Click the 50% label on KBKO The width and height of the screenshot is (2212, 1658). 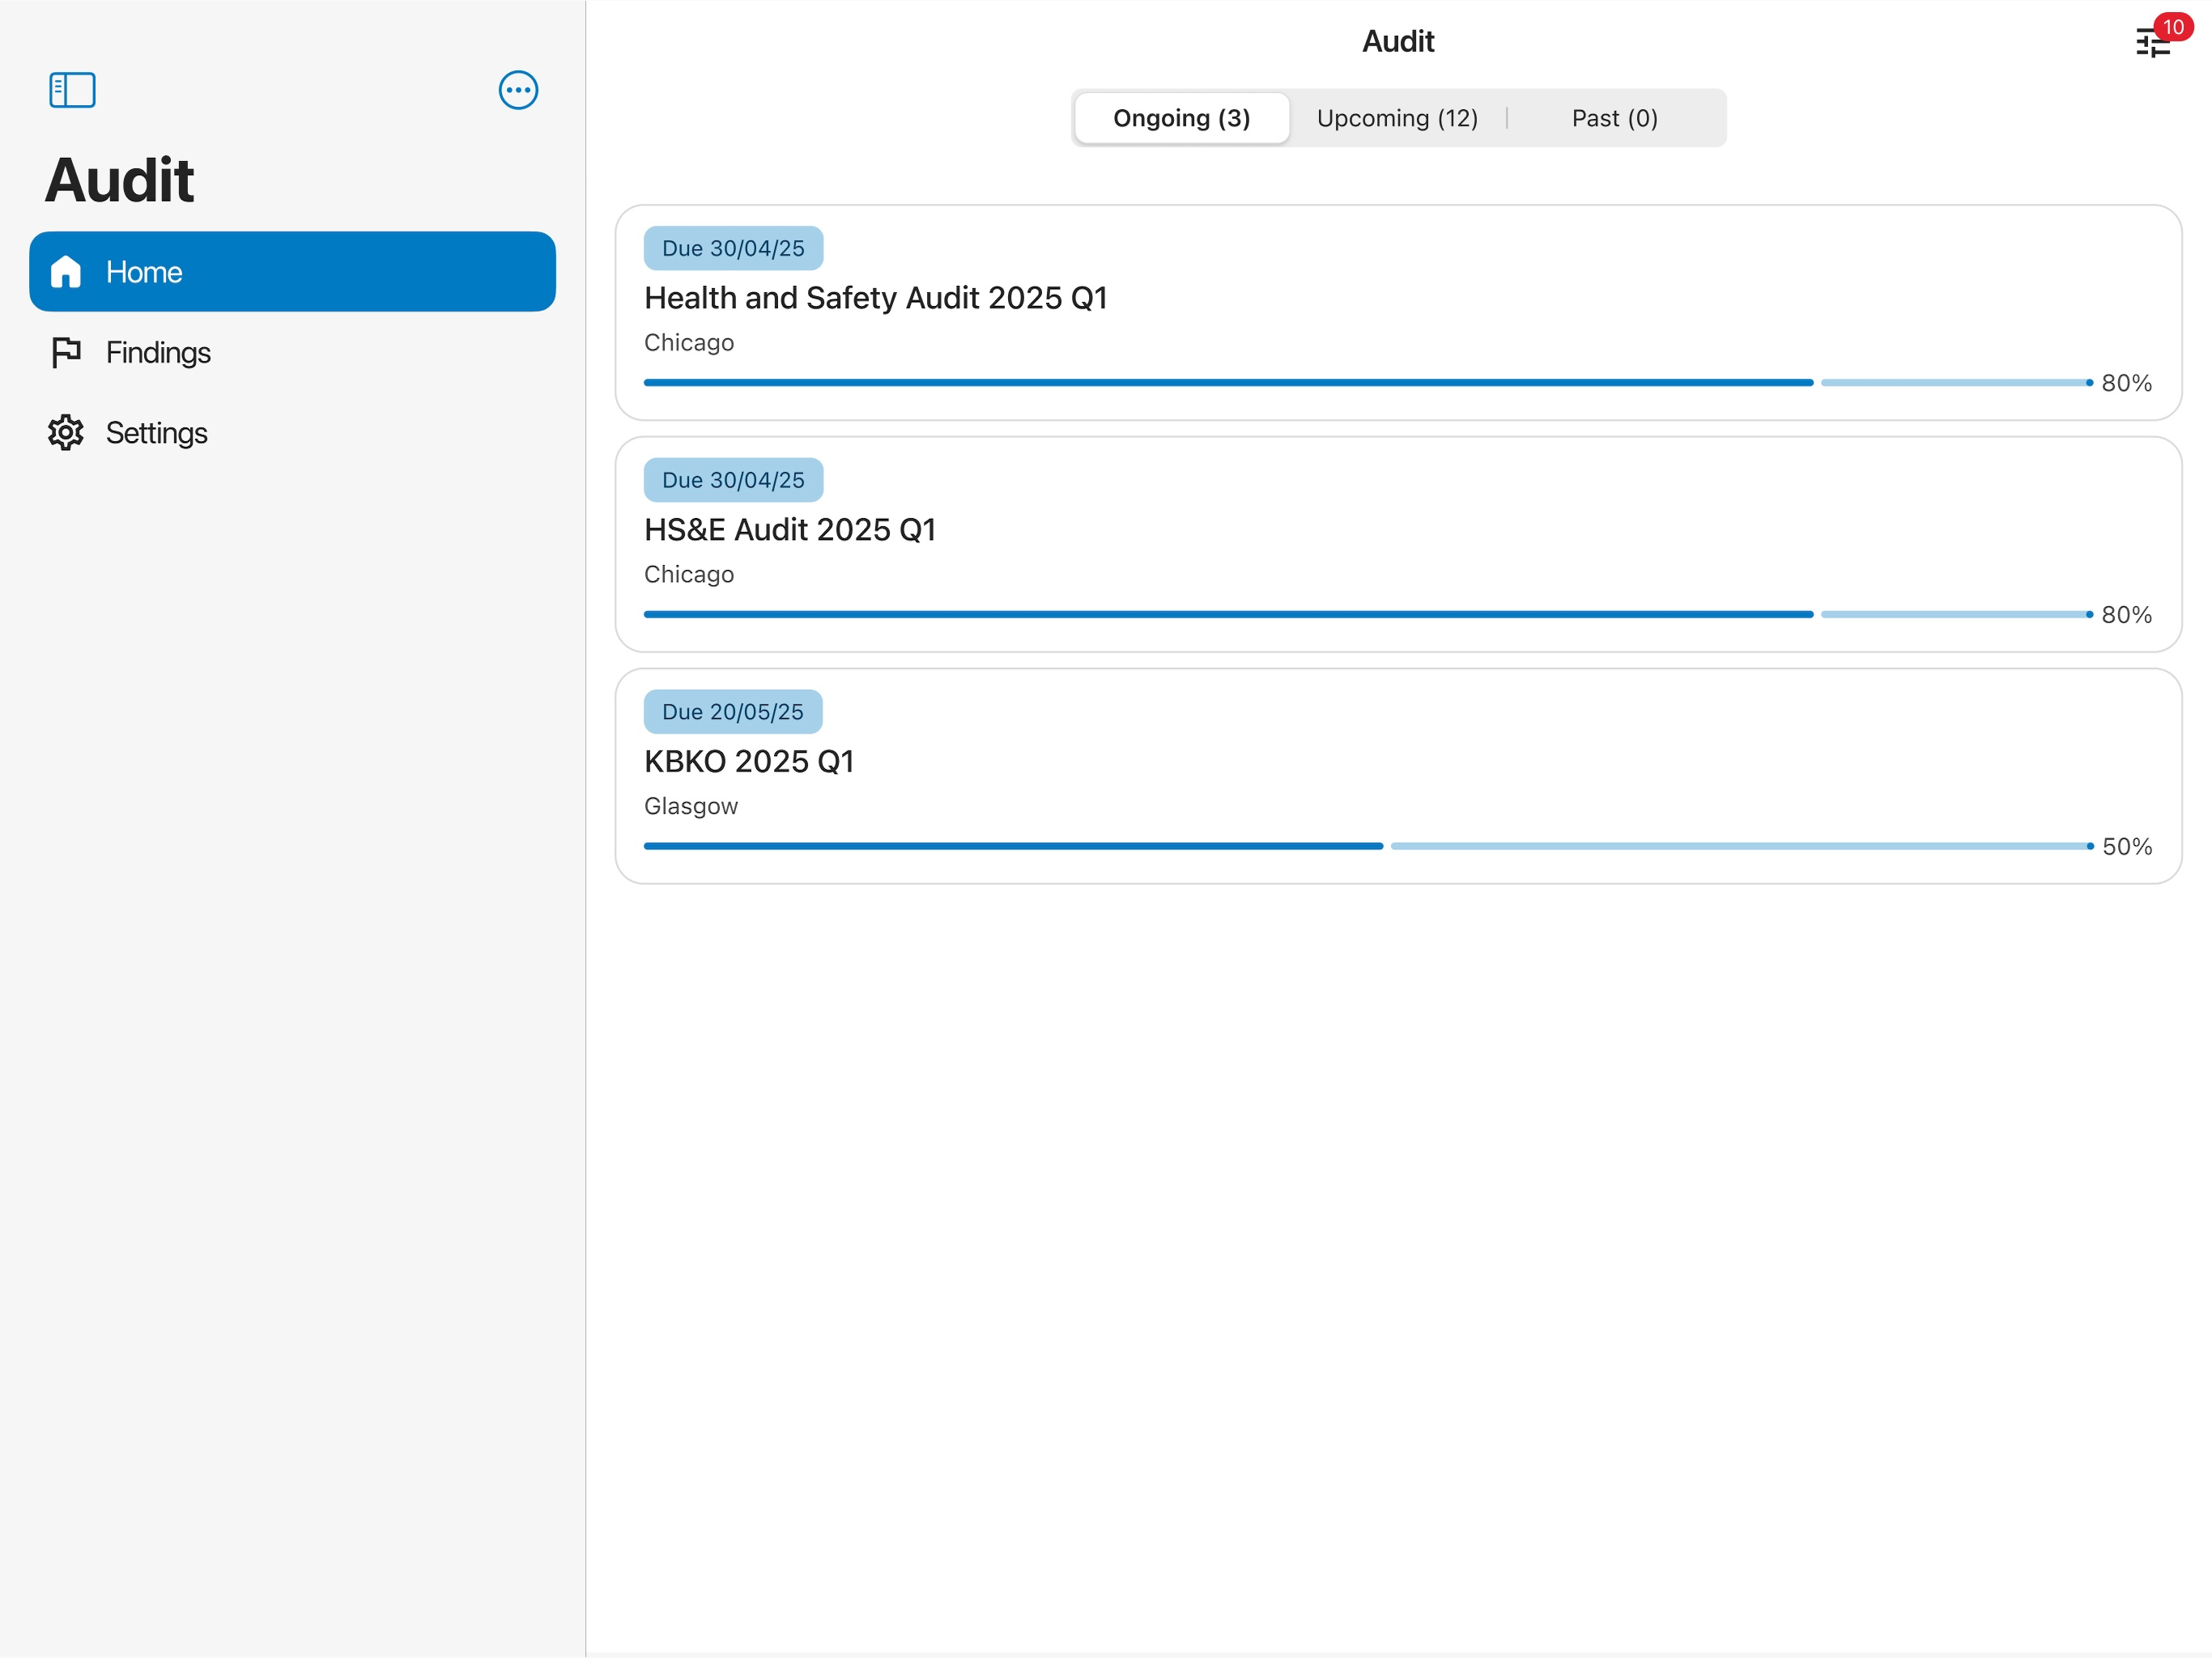tap(2127, 847)
